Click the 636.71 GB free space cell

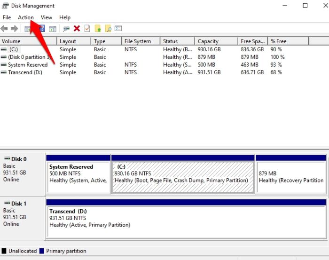click(252, 72)
